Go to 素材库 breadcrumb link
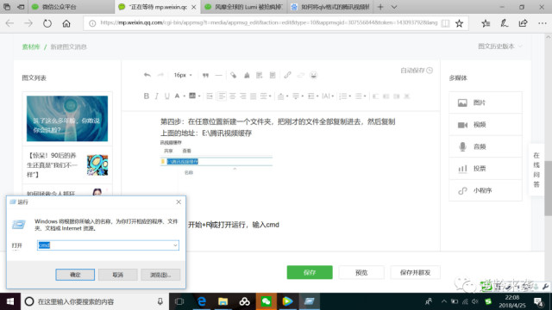The height and width of the screenshot is (310, 552). click(x=31, y=46)
